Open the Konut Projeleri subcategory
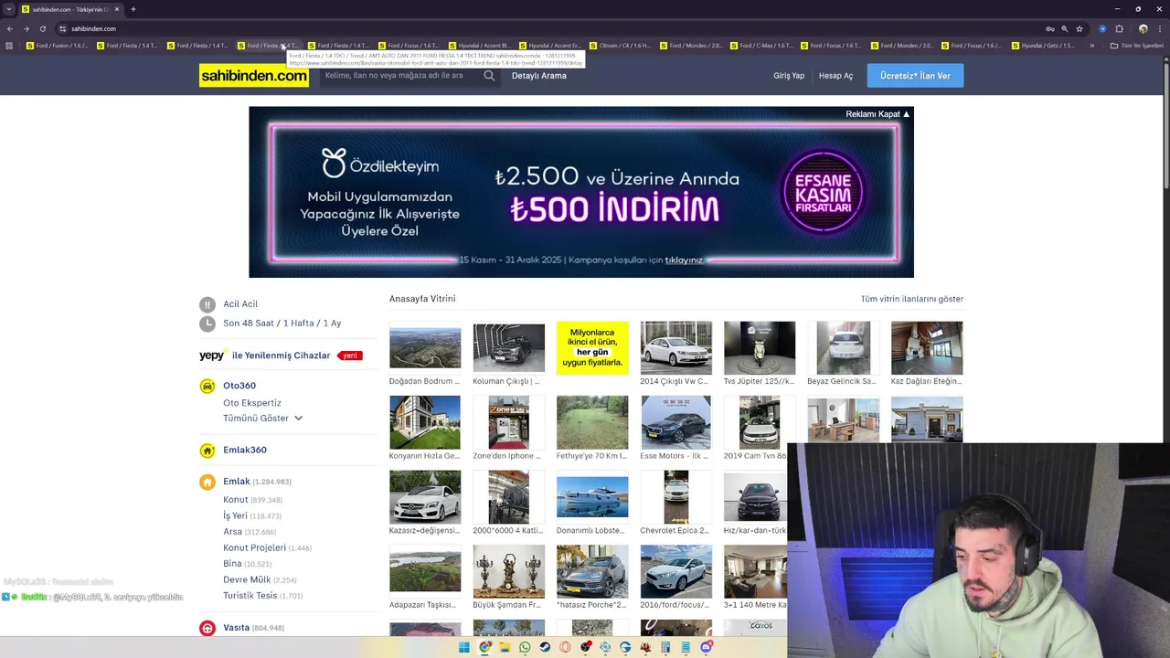 point(255,547)
